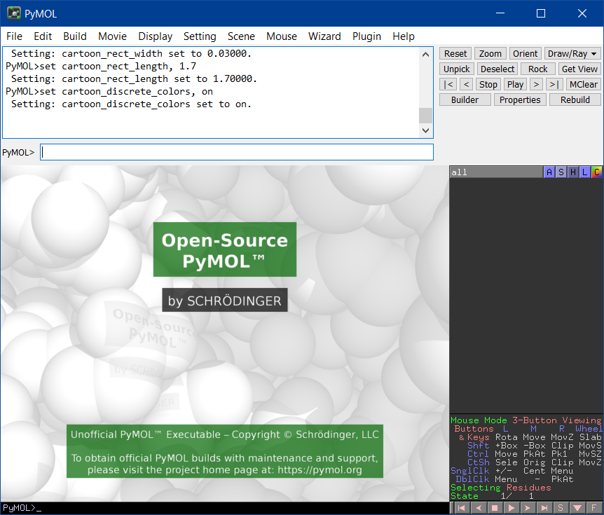604x515 pixels.
Task: Open the File menu
Action: coord(14,36)
